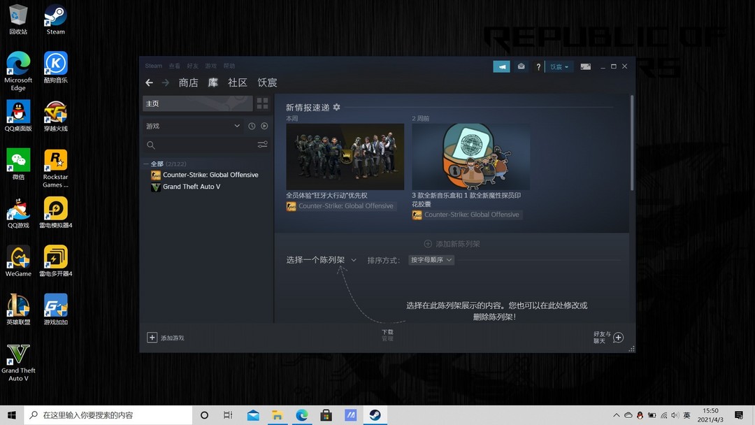The width and height of the screenshot is (755, 425).
Task: Open the 狂牙大行动 news thumbnail
Action: click(345, 157)
